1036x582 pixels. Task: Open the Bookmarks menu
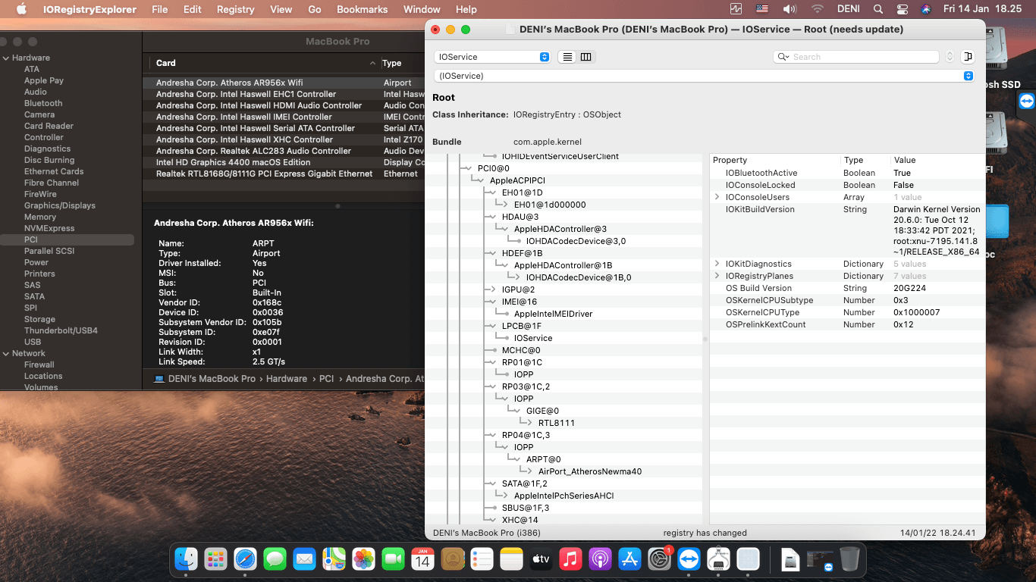pos(362,9)
